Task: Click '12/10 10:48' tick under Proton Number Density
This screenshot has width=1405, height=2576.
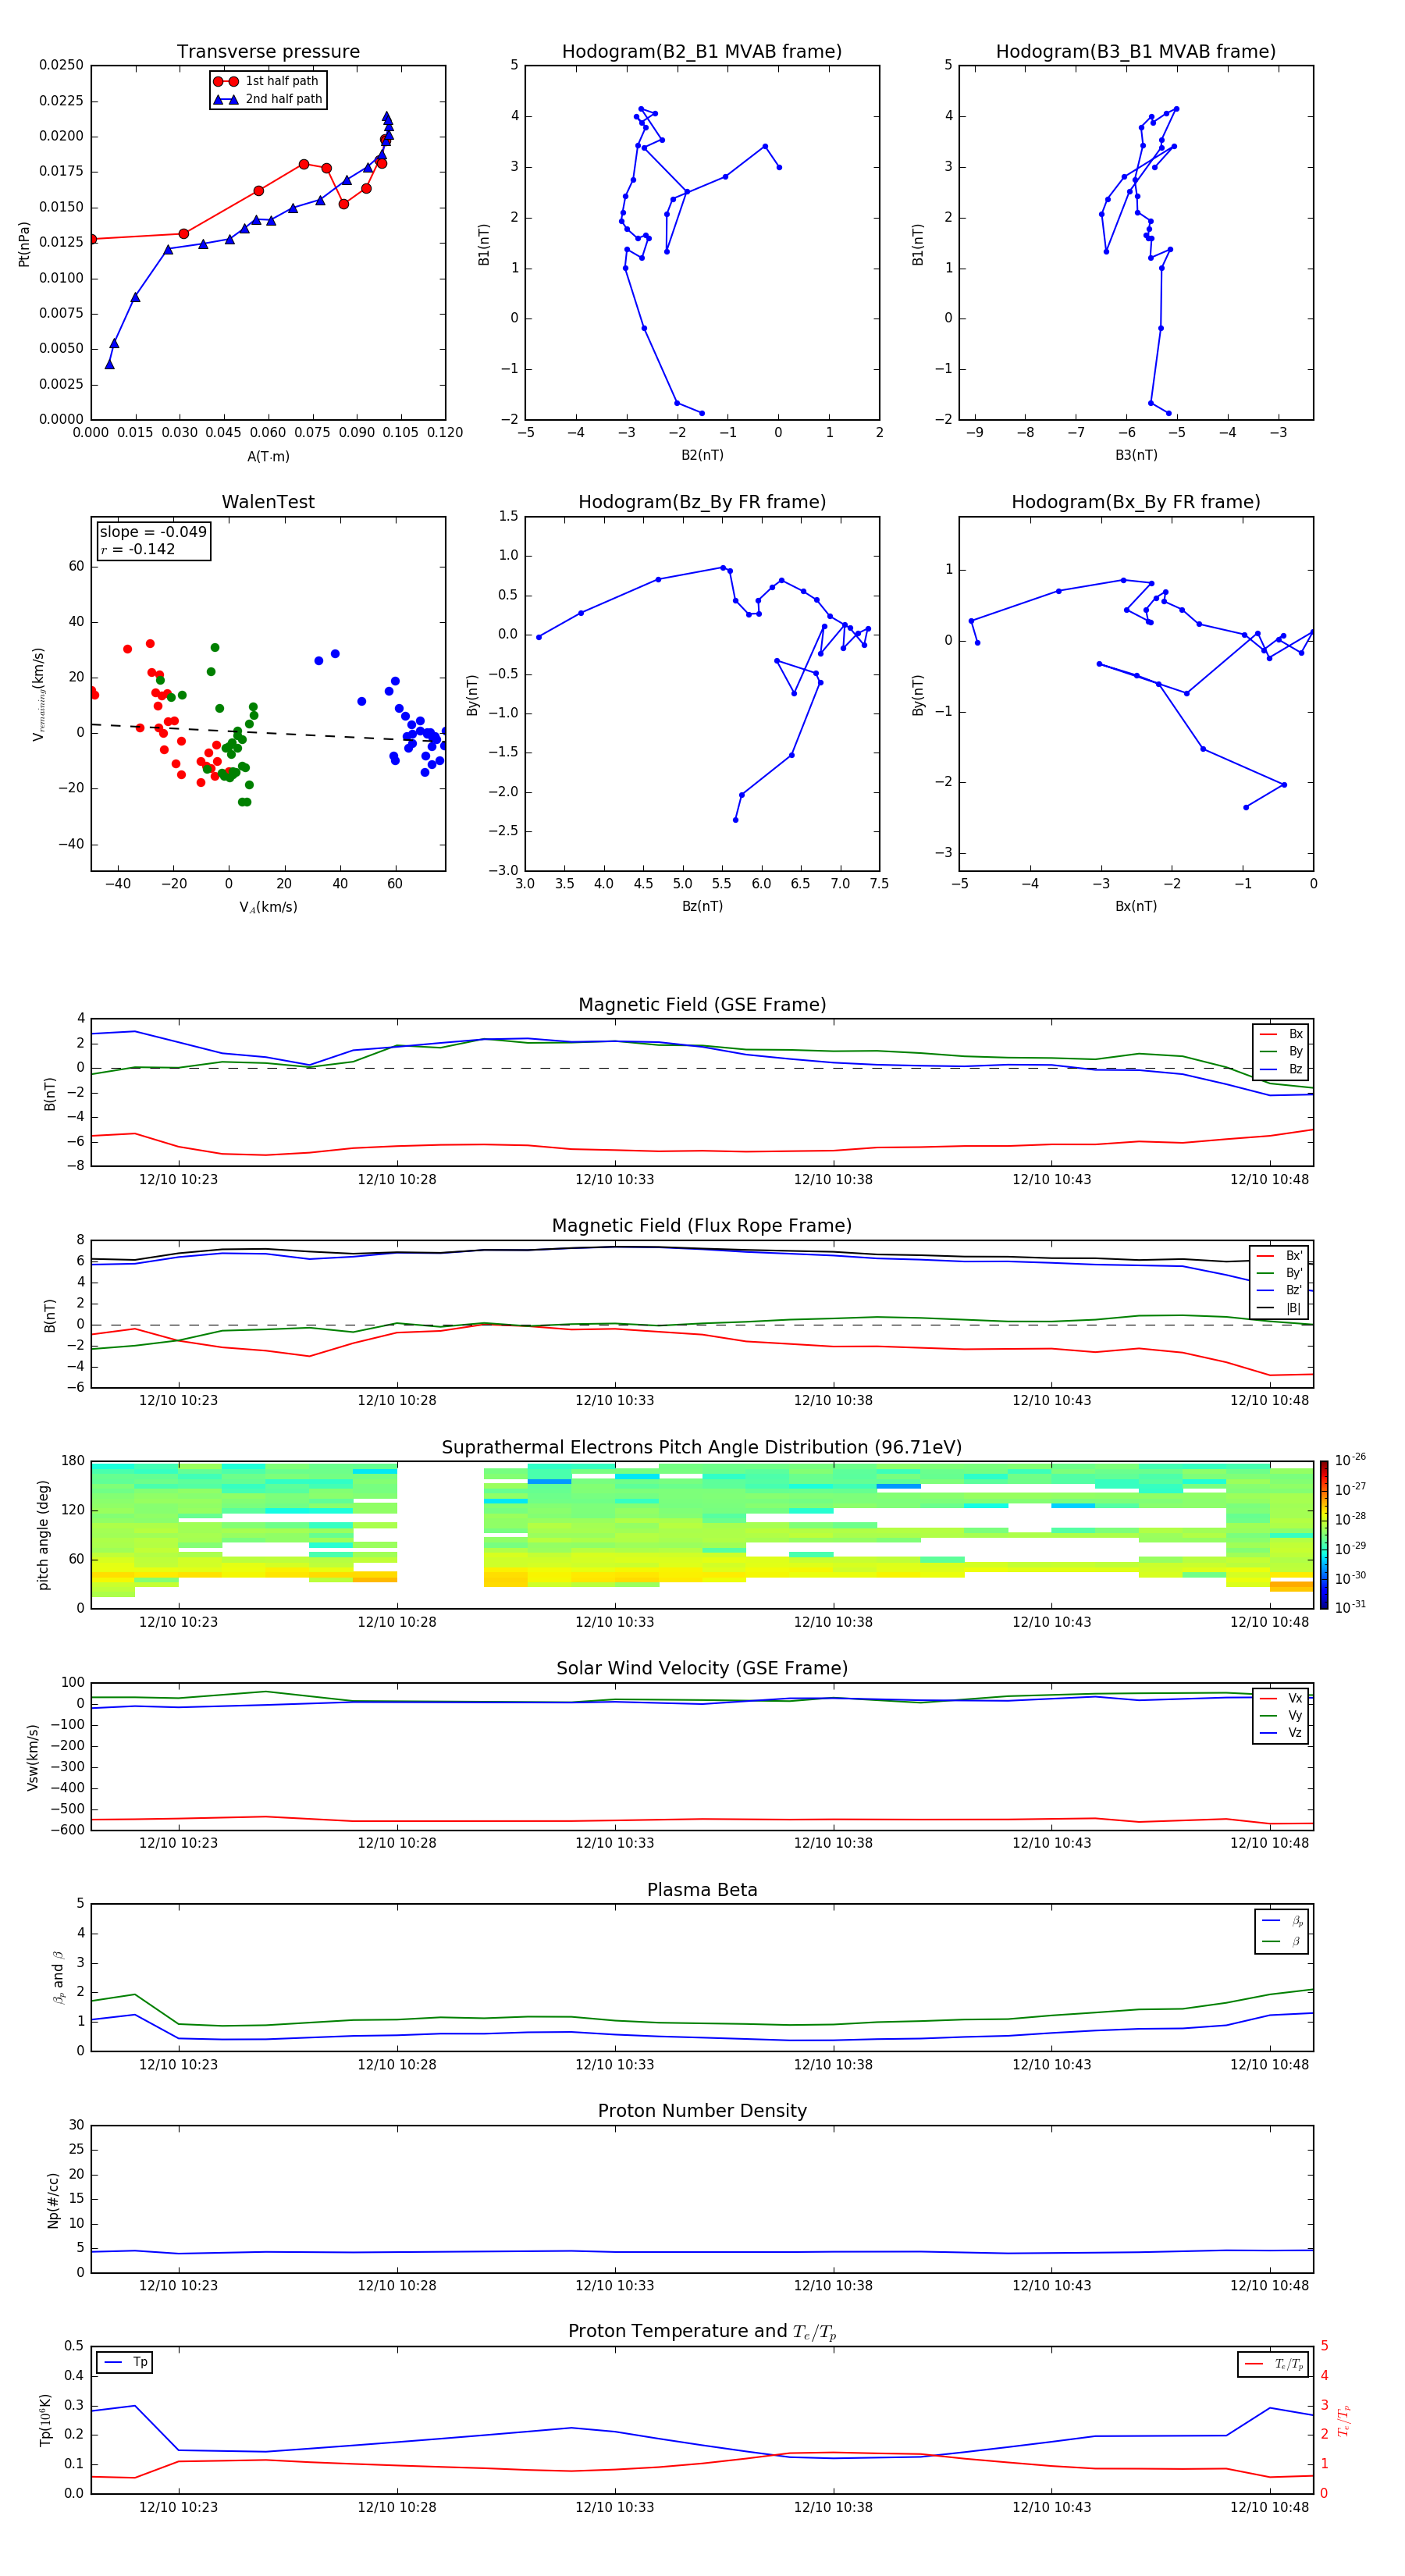Action: (1269, 2286)
